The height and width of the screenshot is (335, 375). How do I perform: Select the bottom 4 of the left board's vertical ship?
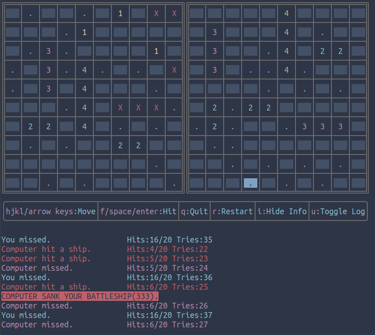click(84, 127)
